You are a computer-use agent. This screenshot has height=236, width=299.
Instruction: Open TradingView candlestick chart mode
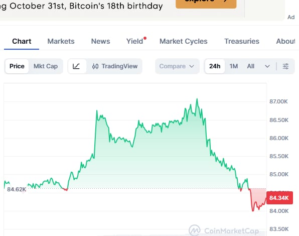click(x=114, y=66)
